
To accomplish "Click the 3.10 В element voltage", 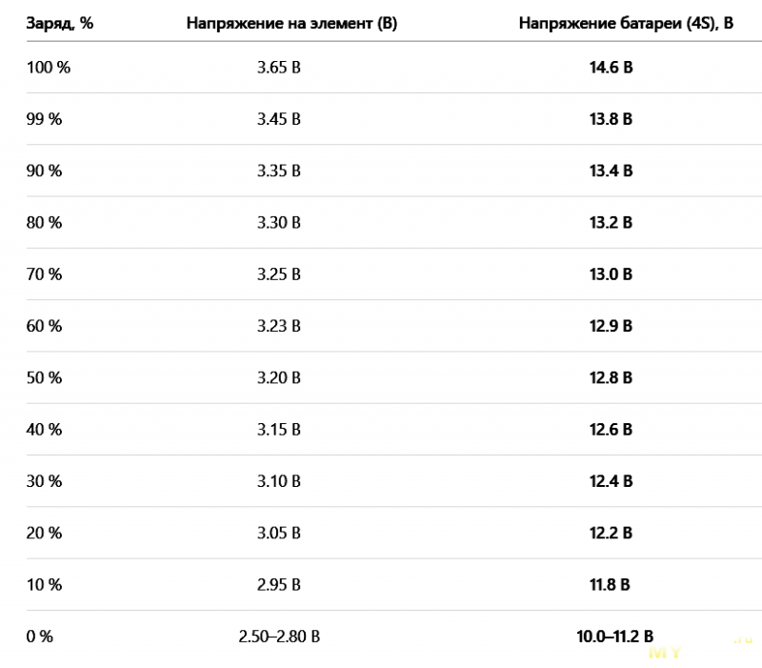I will pos(278,480).
